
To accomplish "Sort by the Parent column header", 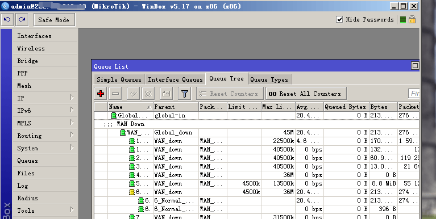I will (176, 107).
